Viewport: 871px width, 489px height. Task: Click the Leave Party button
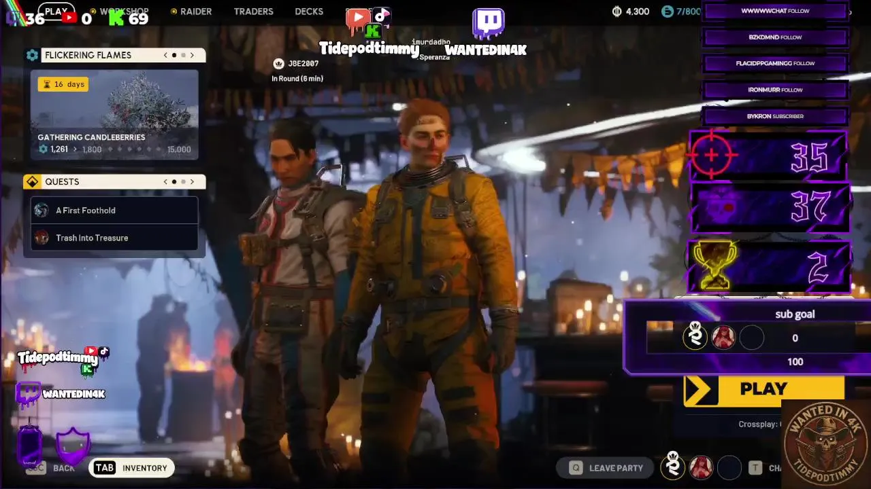(x=606, y=467)
